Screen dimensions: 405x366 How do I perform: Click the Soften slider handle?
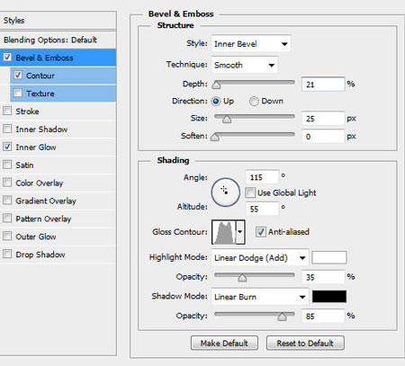214,137
